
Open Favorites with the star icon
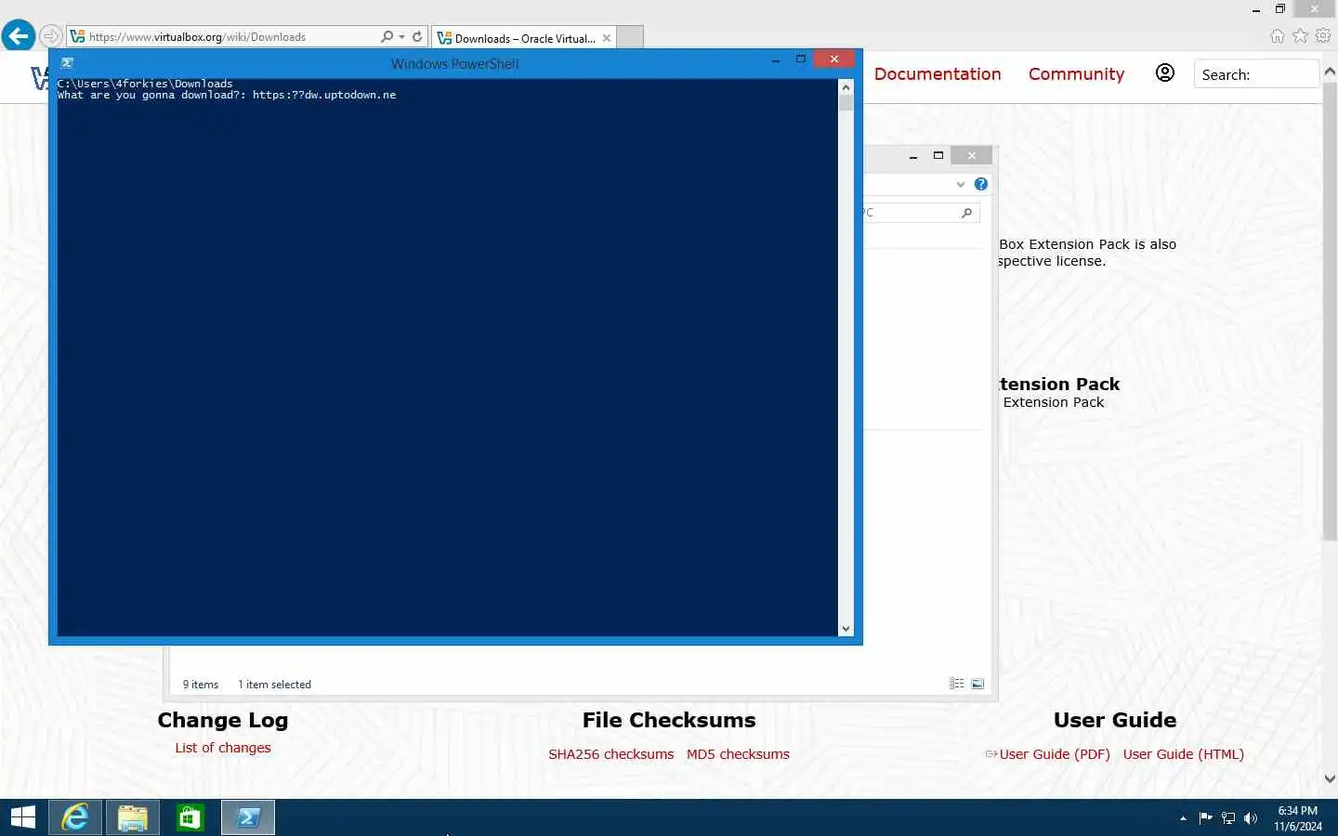(x=1300, y=36)
